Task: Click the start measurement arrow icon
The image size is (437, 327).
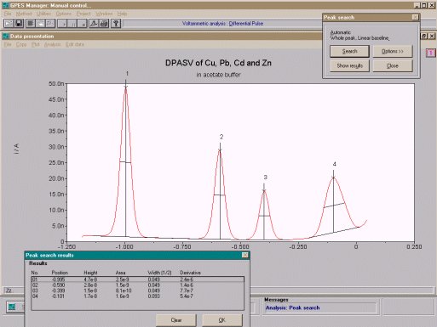Action: coord(62,24)
